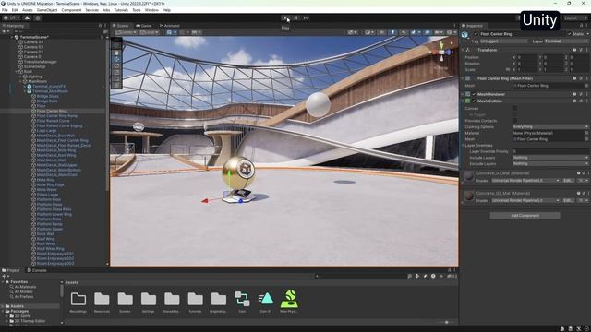
Task: Click the Add Component button
Action: point(525,215)
